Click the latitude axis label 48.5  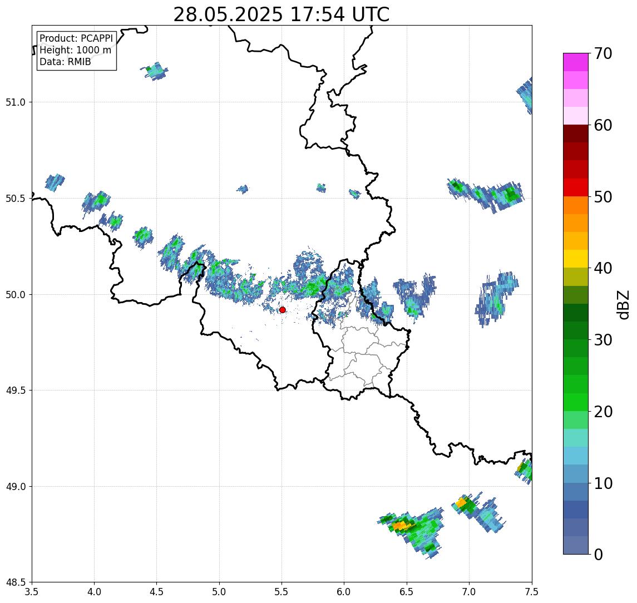pyautogui.click(x=16, y=582)
